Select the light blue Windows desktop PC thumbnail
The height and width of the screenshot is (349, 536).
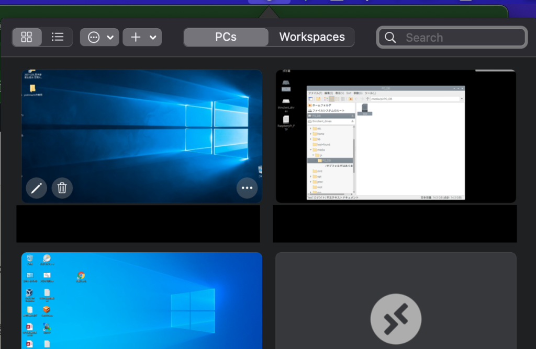coord(142,300)
